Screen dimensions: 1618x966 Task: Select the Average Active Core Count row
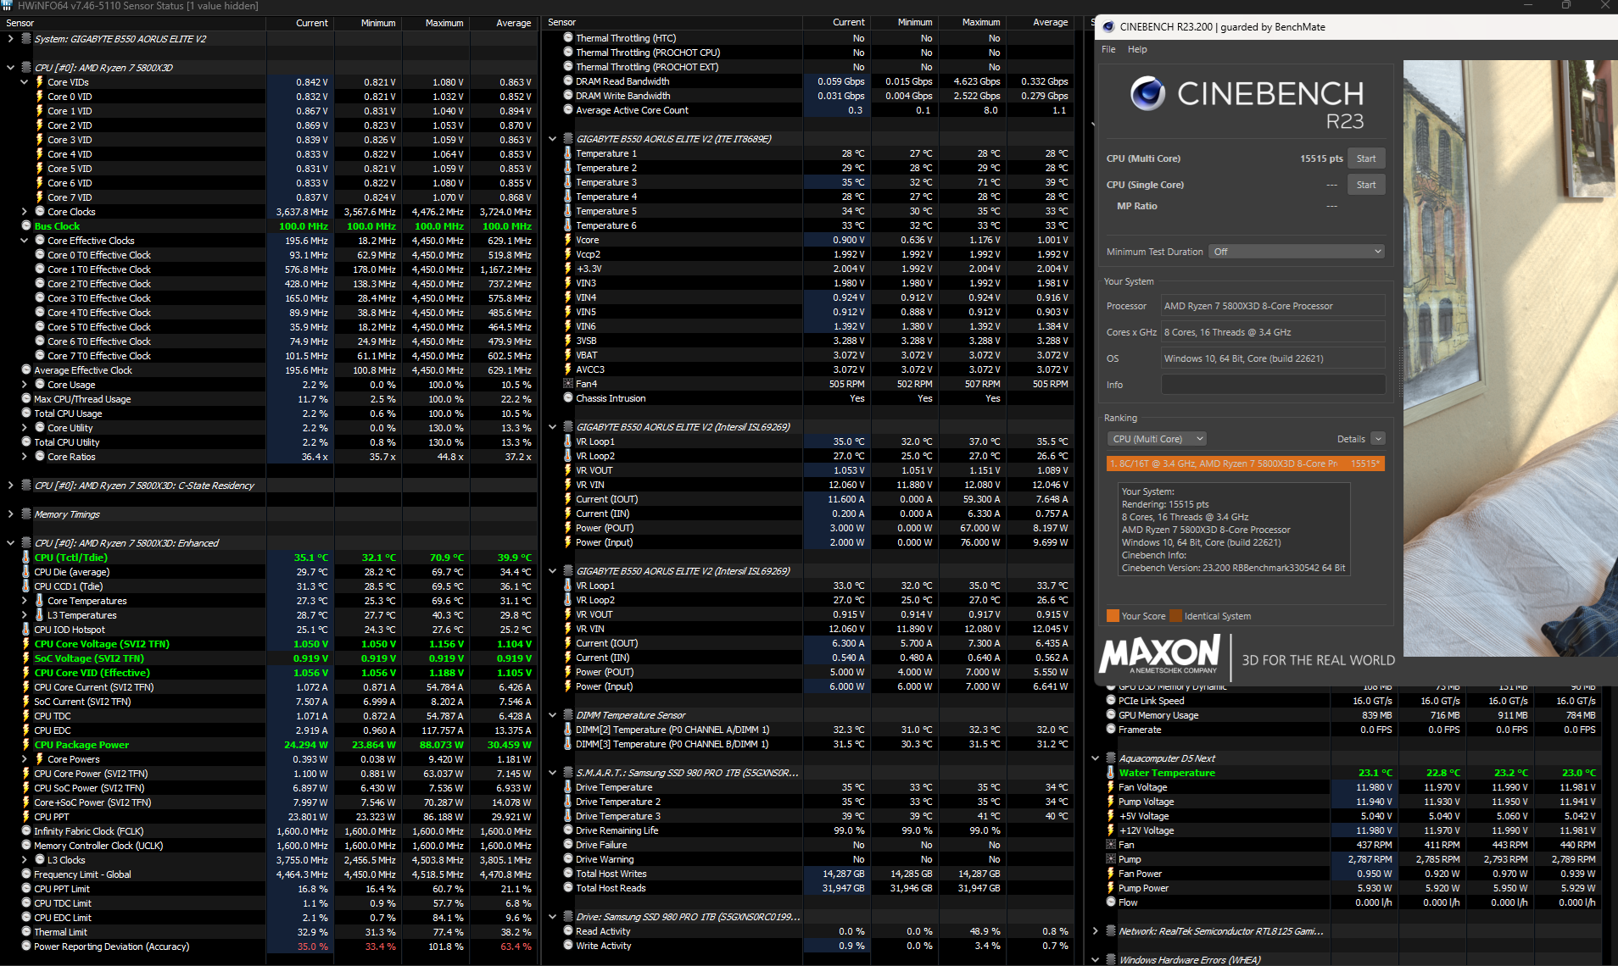809,110
